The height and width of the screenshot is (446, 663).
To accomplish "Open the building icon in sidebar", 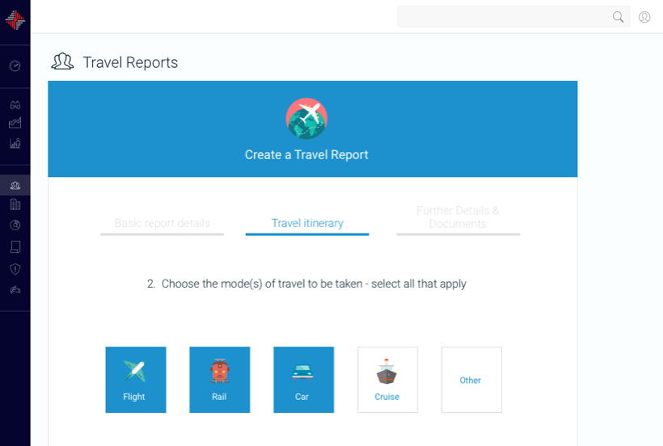I will pos(15,205).
